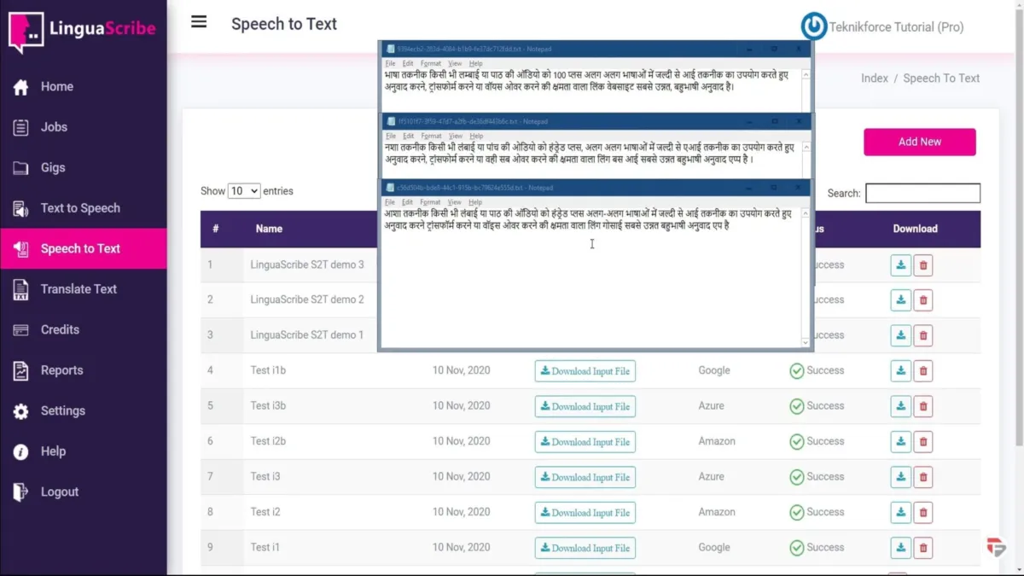Image resolution: width=1024 pixels, height=576 pixels.
Task: Open File menu in the top Notepad
Action: click(x=390, y=63)
